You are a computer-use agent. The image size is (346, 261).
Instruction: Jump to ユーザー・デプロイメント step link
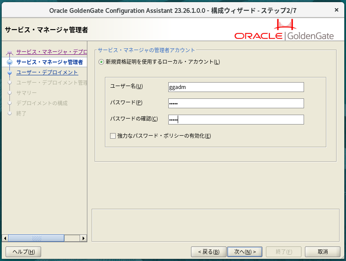click(47, 72)
